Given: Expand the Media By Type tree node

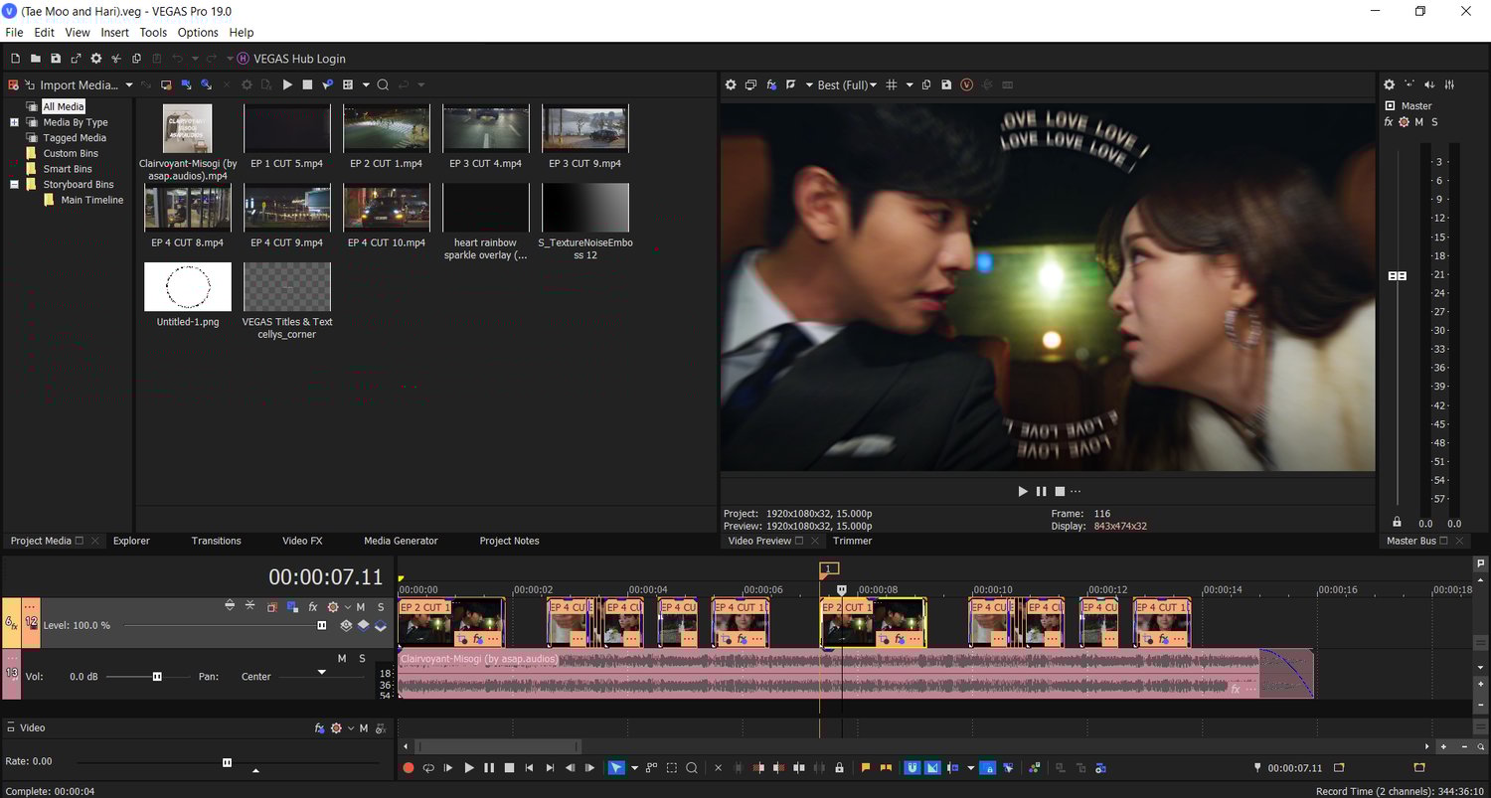Looking at the screenshot, I should coord(15,122).
